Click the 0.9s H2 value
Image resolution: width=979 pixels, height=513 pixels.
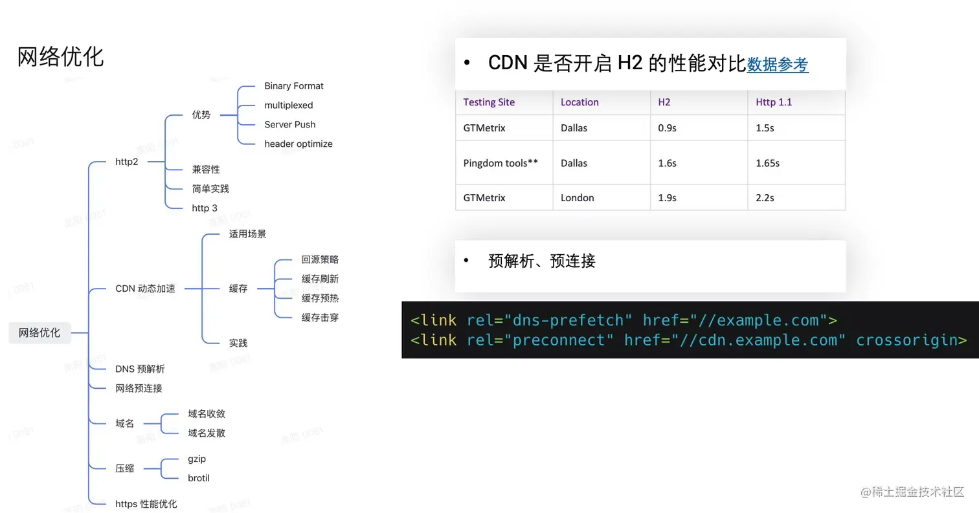[x=667, y=128]
